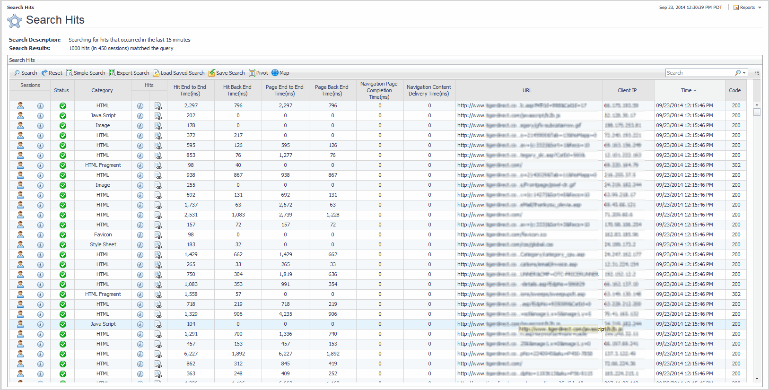Click the scrollbar down arrow of the table
Screen dimensions: 769x390
(x=757, y=379)
